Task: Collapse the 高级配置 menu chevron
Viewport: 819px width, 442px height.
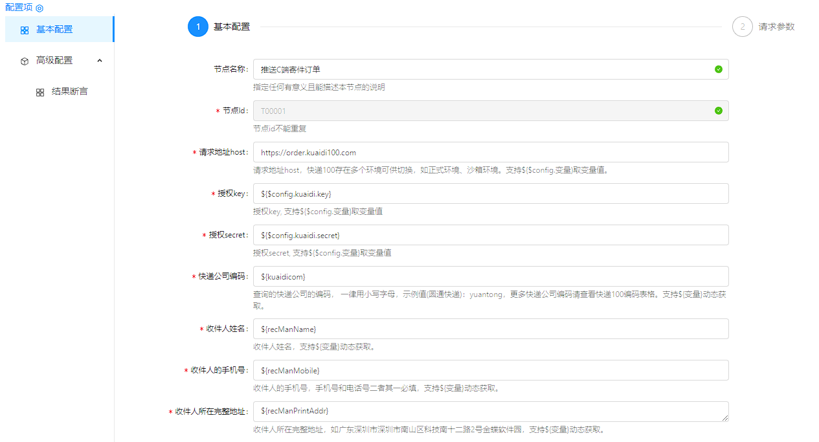Action: tap(100, 60)
